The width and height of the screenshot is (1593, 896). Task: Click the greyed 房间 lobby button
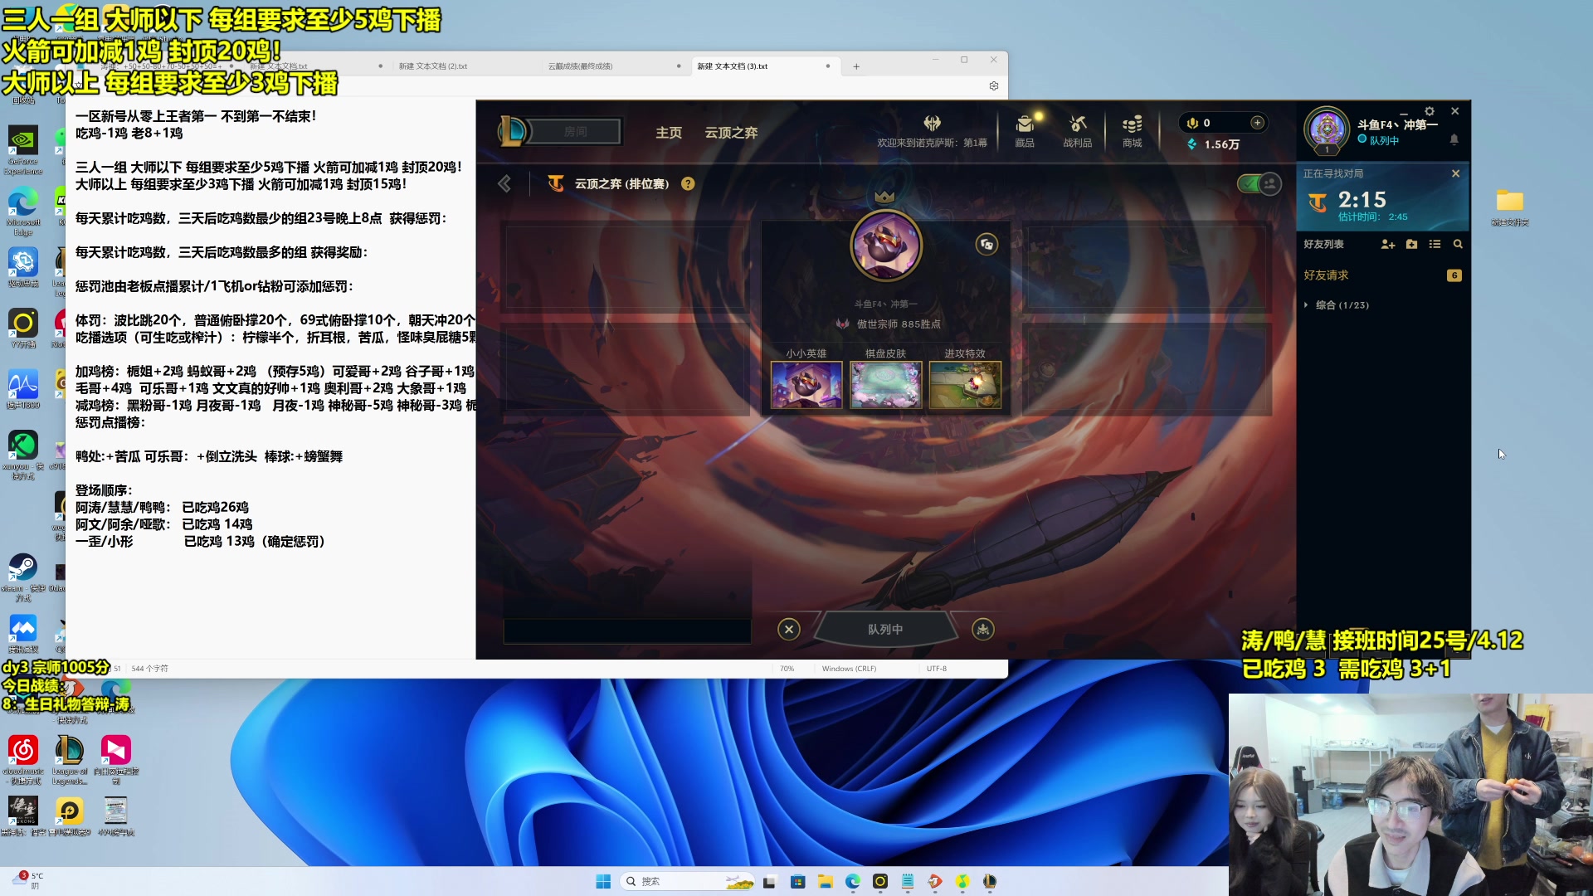pos(575,132)
